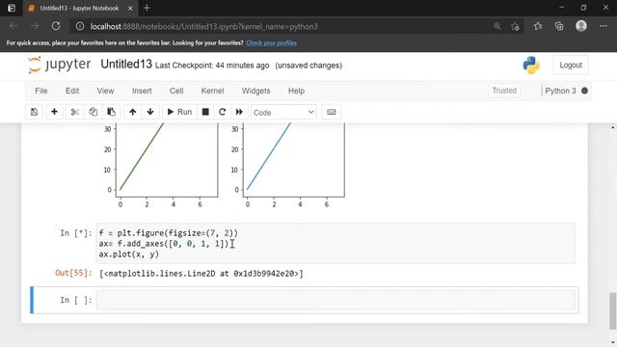
Task: Open the Widgets menu
Action: pyautogui.click(x=255, y=91)
